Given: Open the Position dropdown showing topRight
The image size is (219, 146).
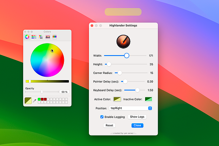Looking at the screenshot, I should click(130, 108).
